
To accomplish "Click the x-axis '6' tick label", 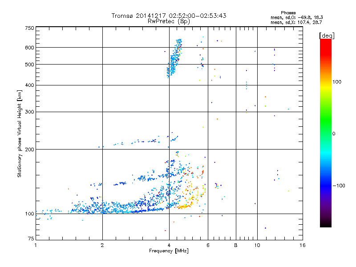I will pos(208,246).
